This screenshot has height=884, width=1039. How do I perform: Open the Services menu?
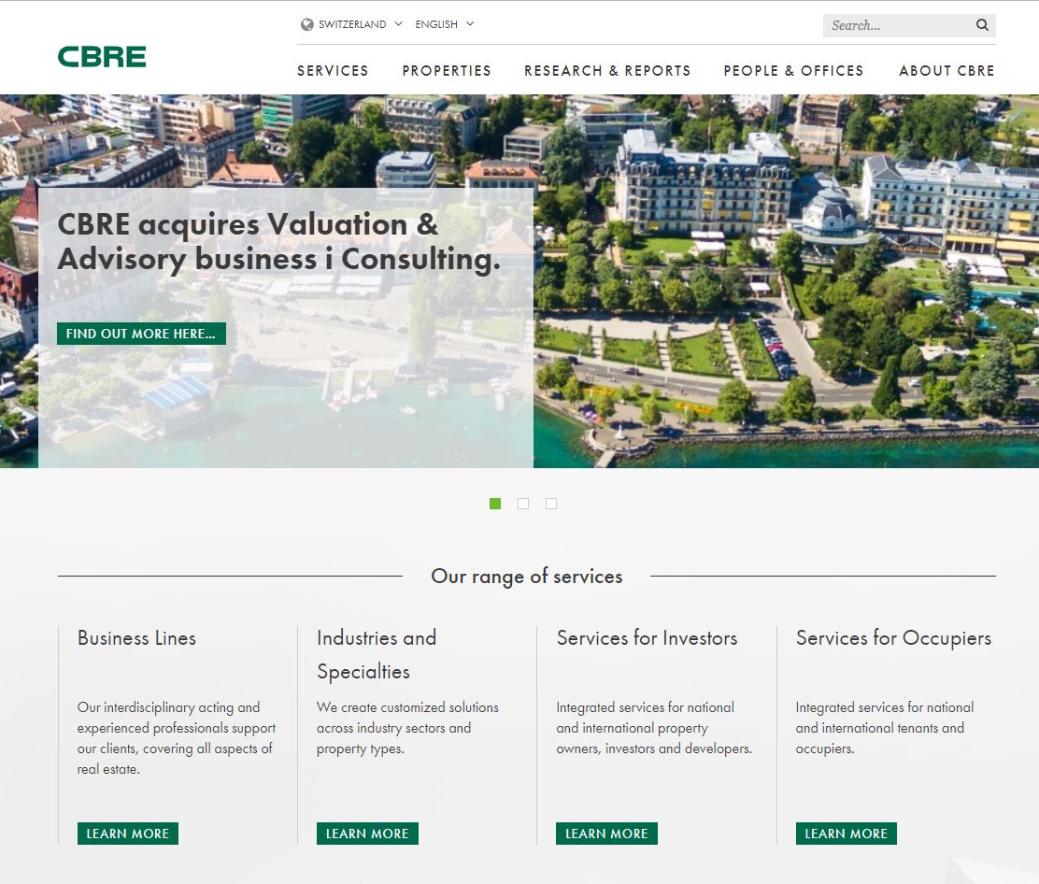pos(333,71)
